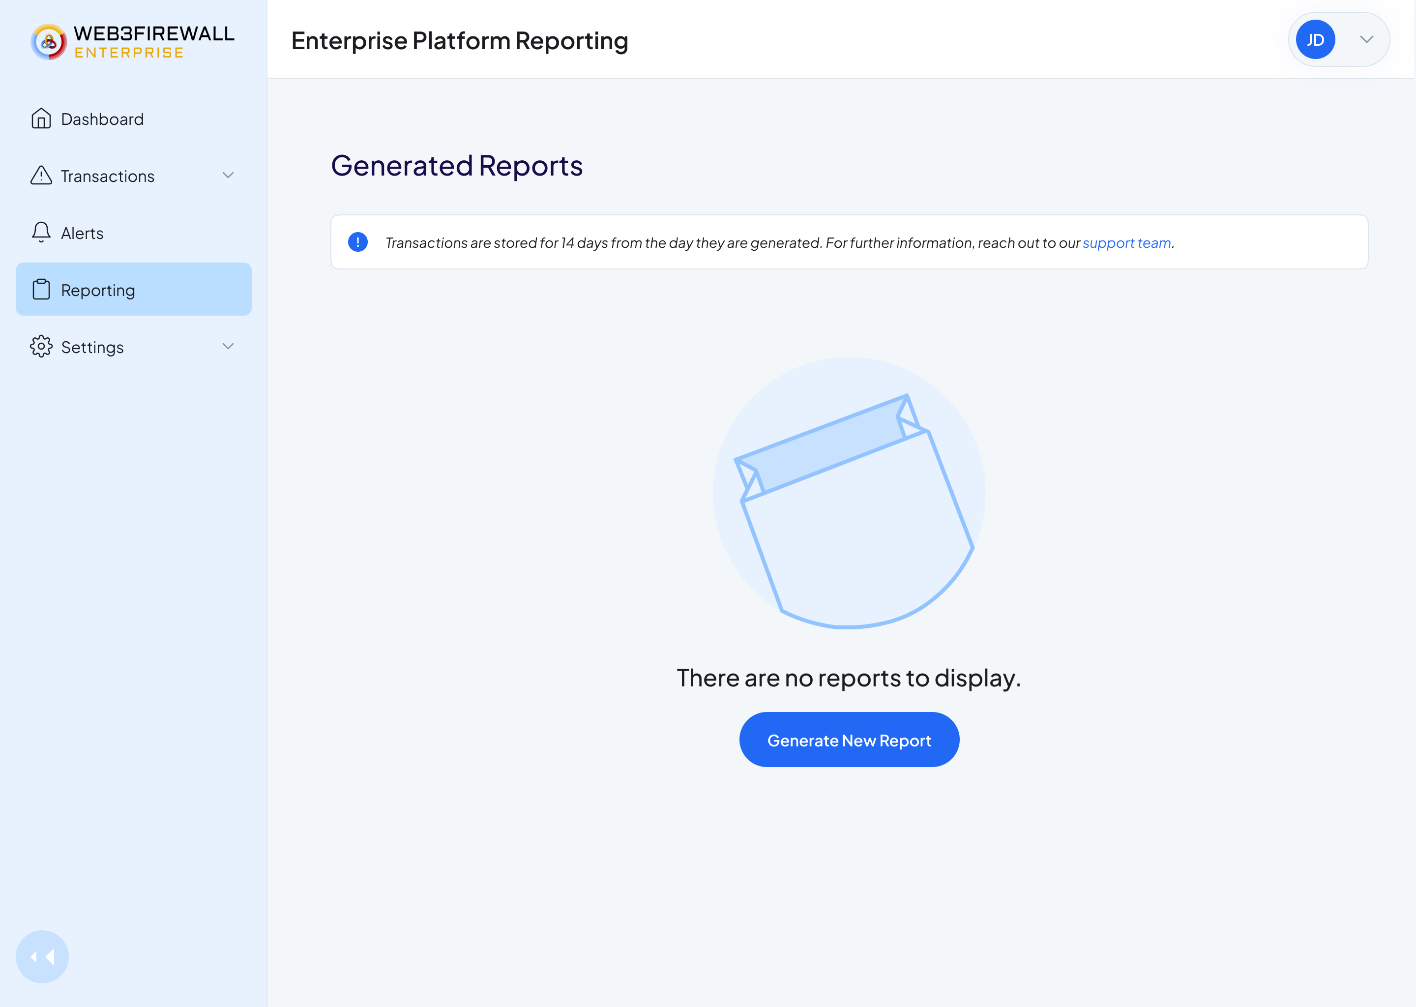Click the JD user avatar
Viewport: 1416px width, 1007px height.
1315,40
